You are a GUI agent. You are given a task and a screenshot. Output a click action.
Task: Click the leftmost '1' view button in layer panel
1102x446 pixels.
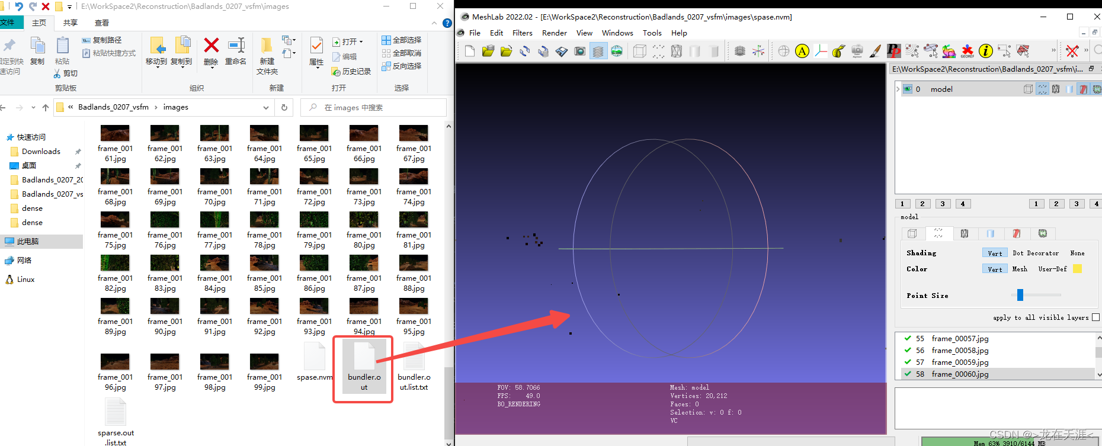(902, 204)
